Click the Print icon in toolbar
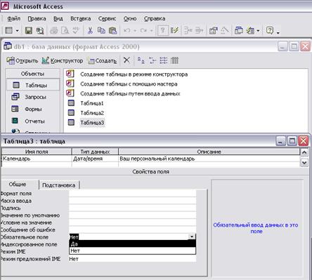 pyautogui.click(x=54, y=30)
